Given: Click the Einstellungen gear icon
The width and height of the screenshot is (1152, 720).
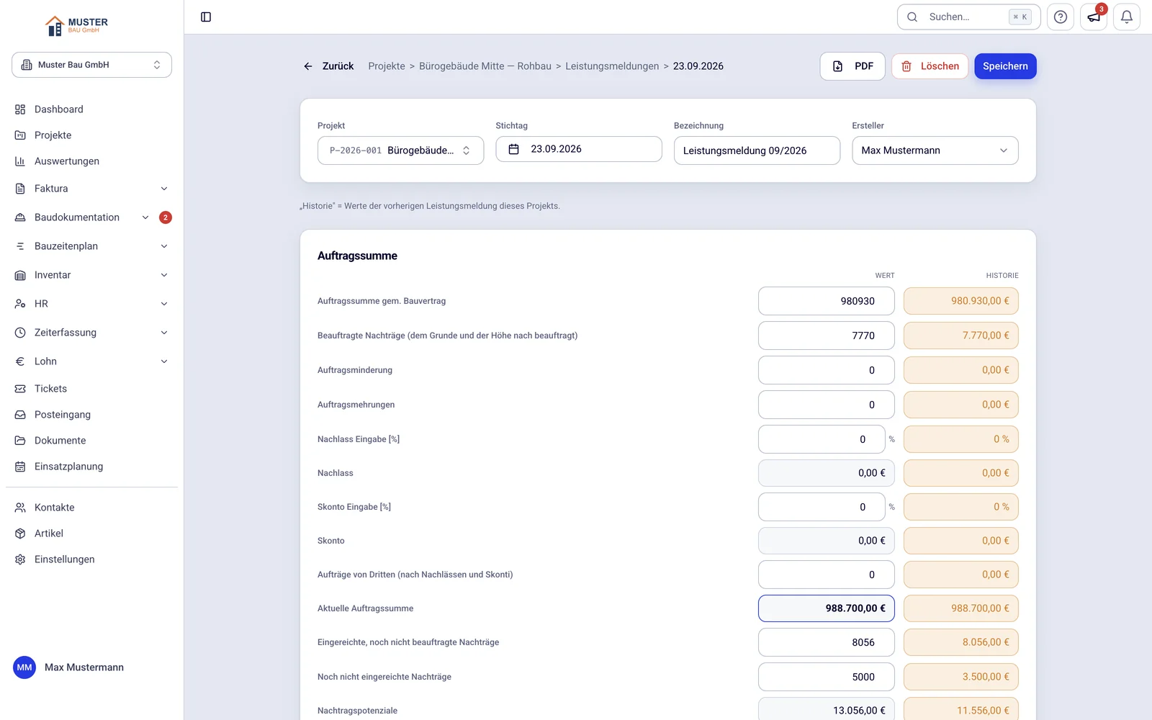Looking at the screenshot, I should pyautogui.click(x=20, y=559).
